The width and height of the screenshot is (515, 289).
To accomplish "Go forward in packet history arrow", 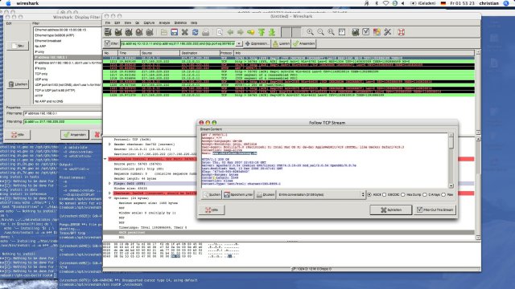I will pyautogui.click(x=241, y=32).
